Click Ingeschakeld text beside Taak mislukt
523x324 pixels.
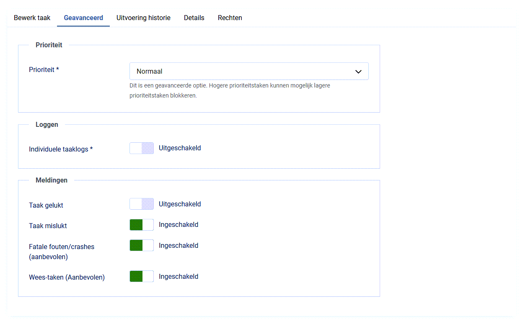coord(179,224)
